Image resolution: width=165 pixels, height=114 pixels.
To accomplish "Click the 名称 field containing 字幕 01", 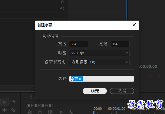I will [101, 79].
